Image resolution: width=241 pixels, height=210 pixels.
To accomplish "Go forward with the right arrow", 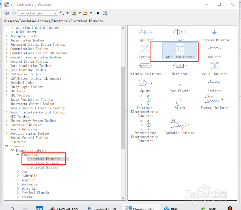I will tap(14, 13).
